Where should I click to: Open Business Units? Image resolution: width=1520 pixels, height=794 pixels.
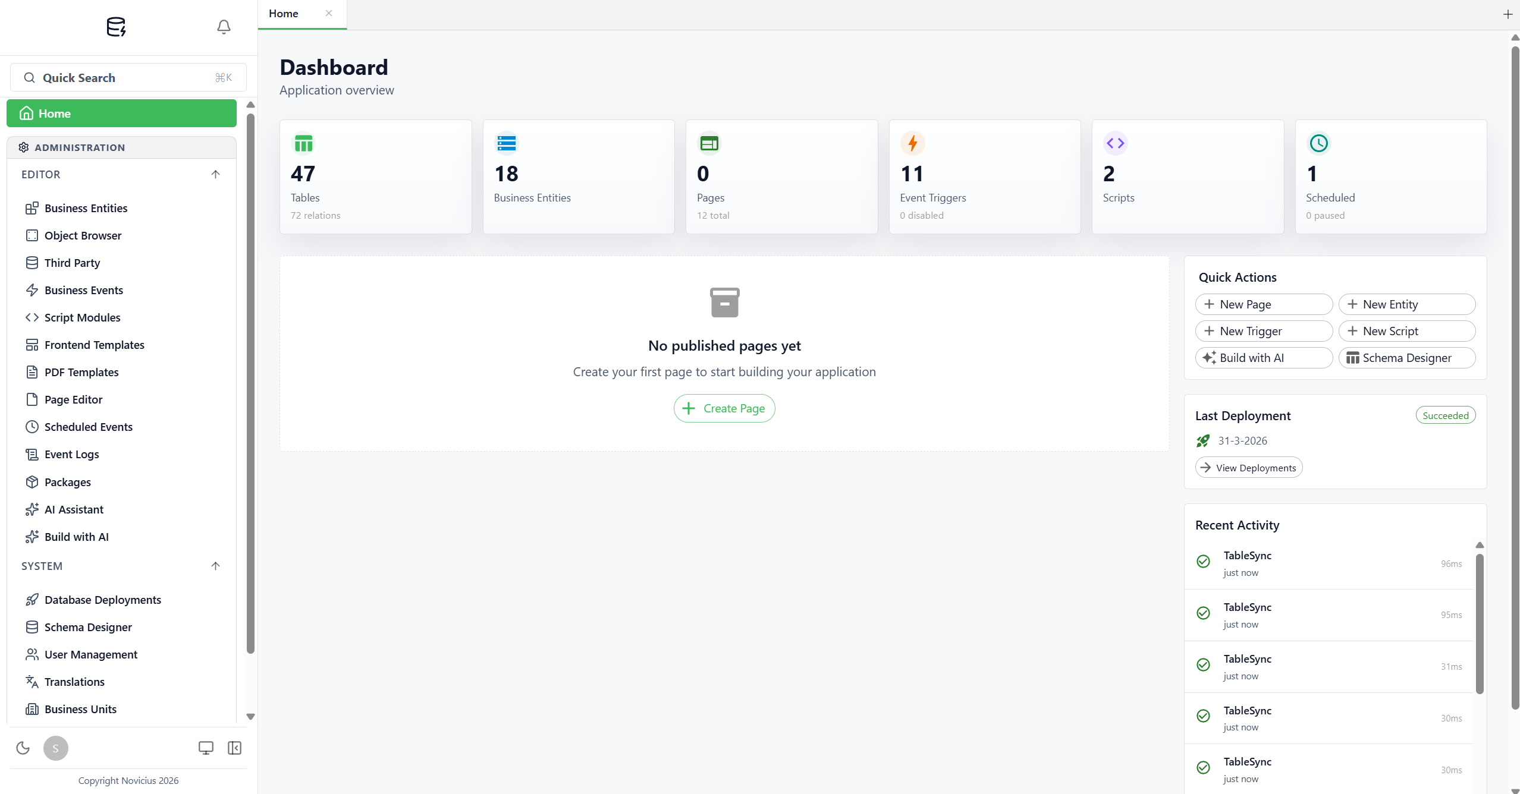coord(121,709)
